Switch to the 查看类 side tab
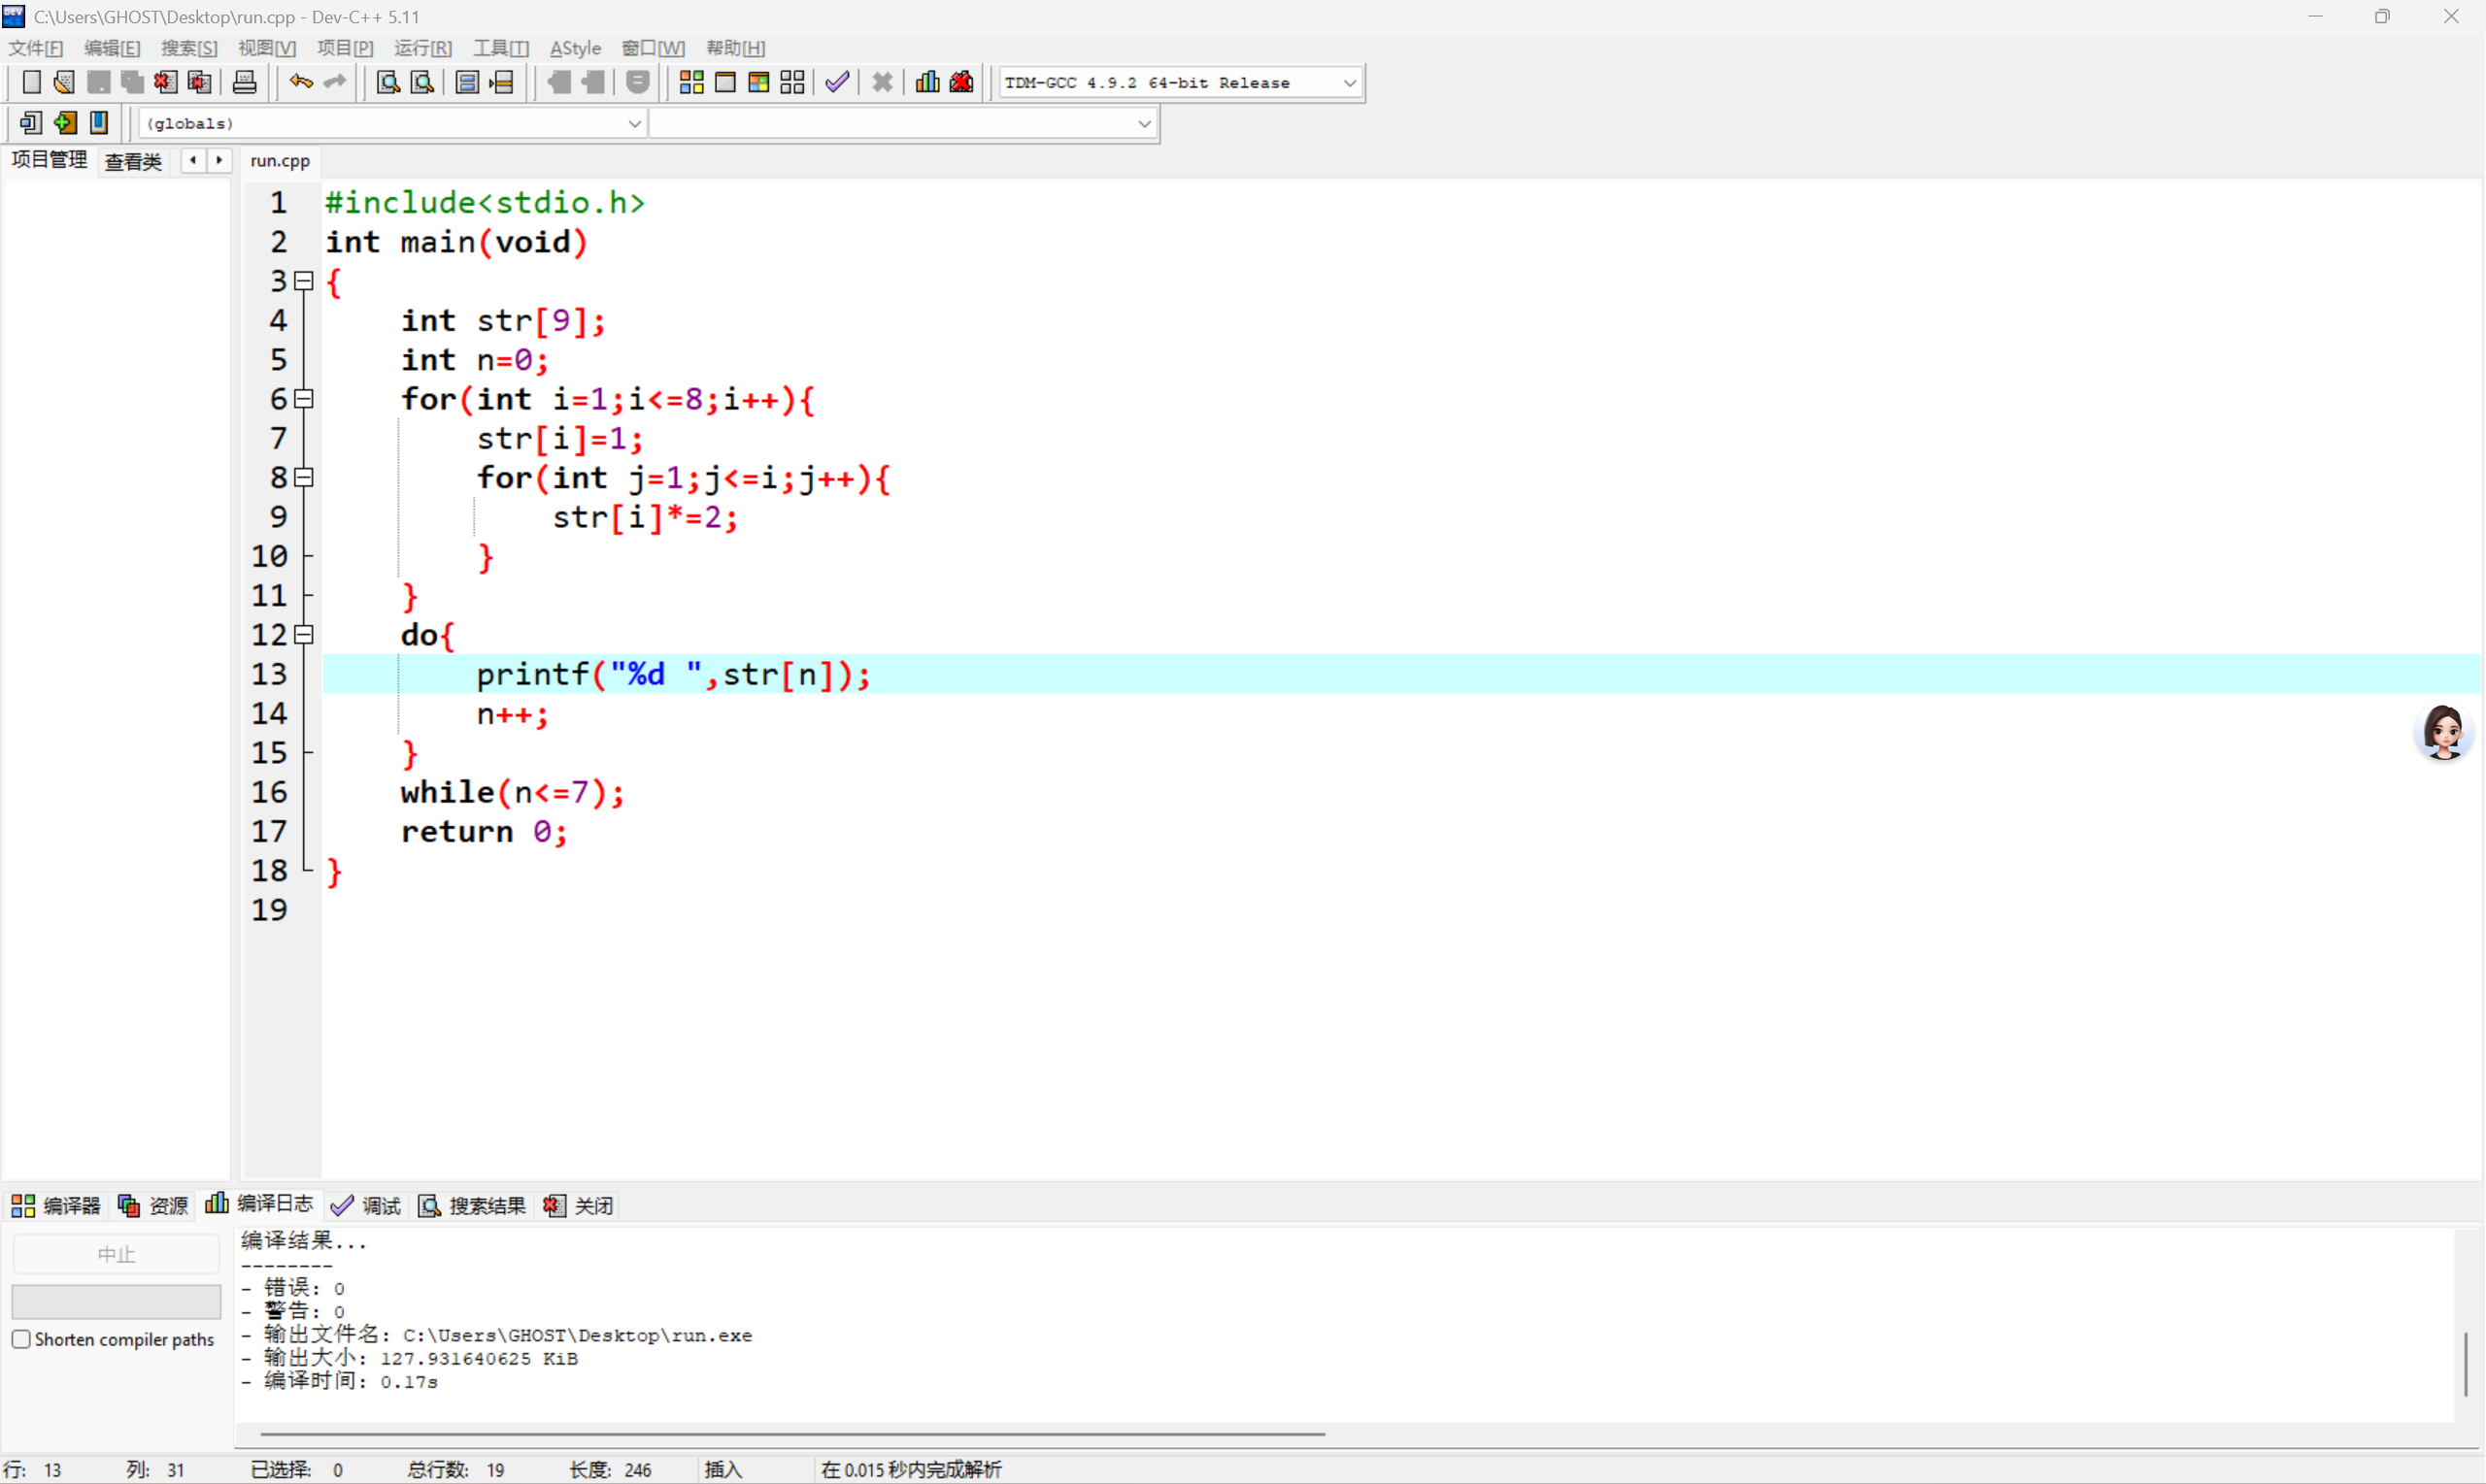Viewport: 2486px width, 1484px height. tap(133, 161)
